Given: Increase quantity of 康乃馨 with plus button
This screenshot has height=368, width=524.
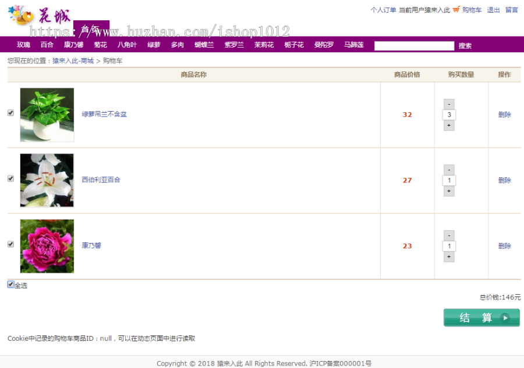Looking at the screenshot, I should click(448, 256).
